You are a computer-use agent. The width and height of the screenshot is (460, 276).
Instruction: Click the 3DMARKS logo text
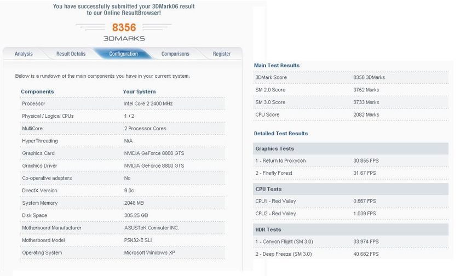123,38
